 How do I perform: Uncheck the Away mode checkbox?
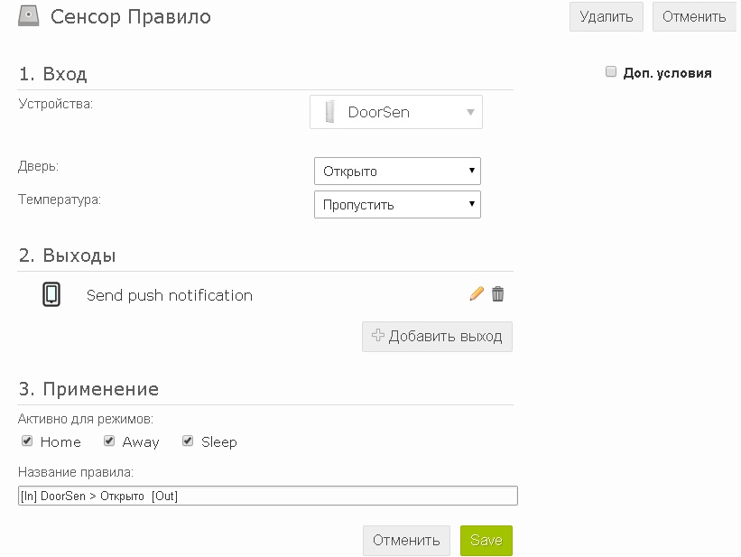click(109, 441)
